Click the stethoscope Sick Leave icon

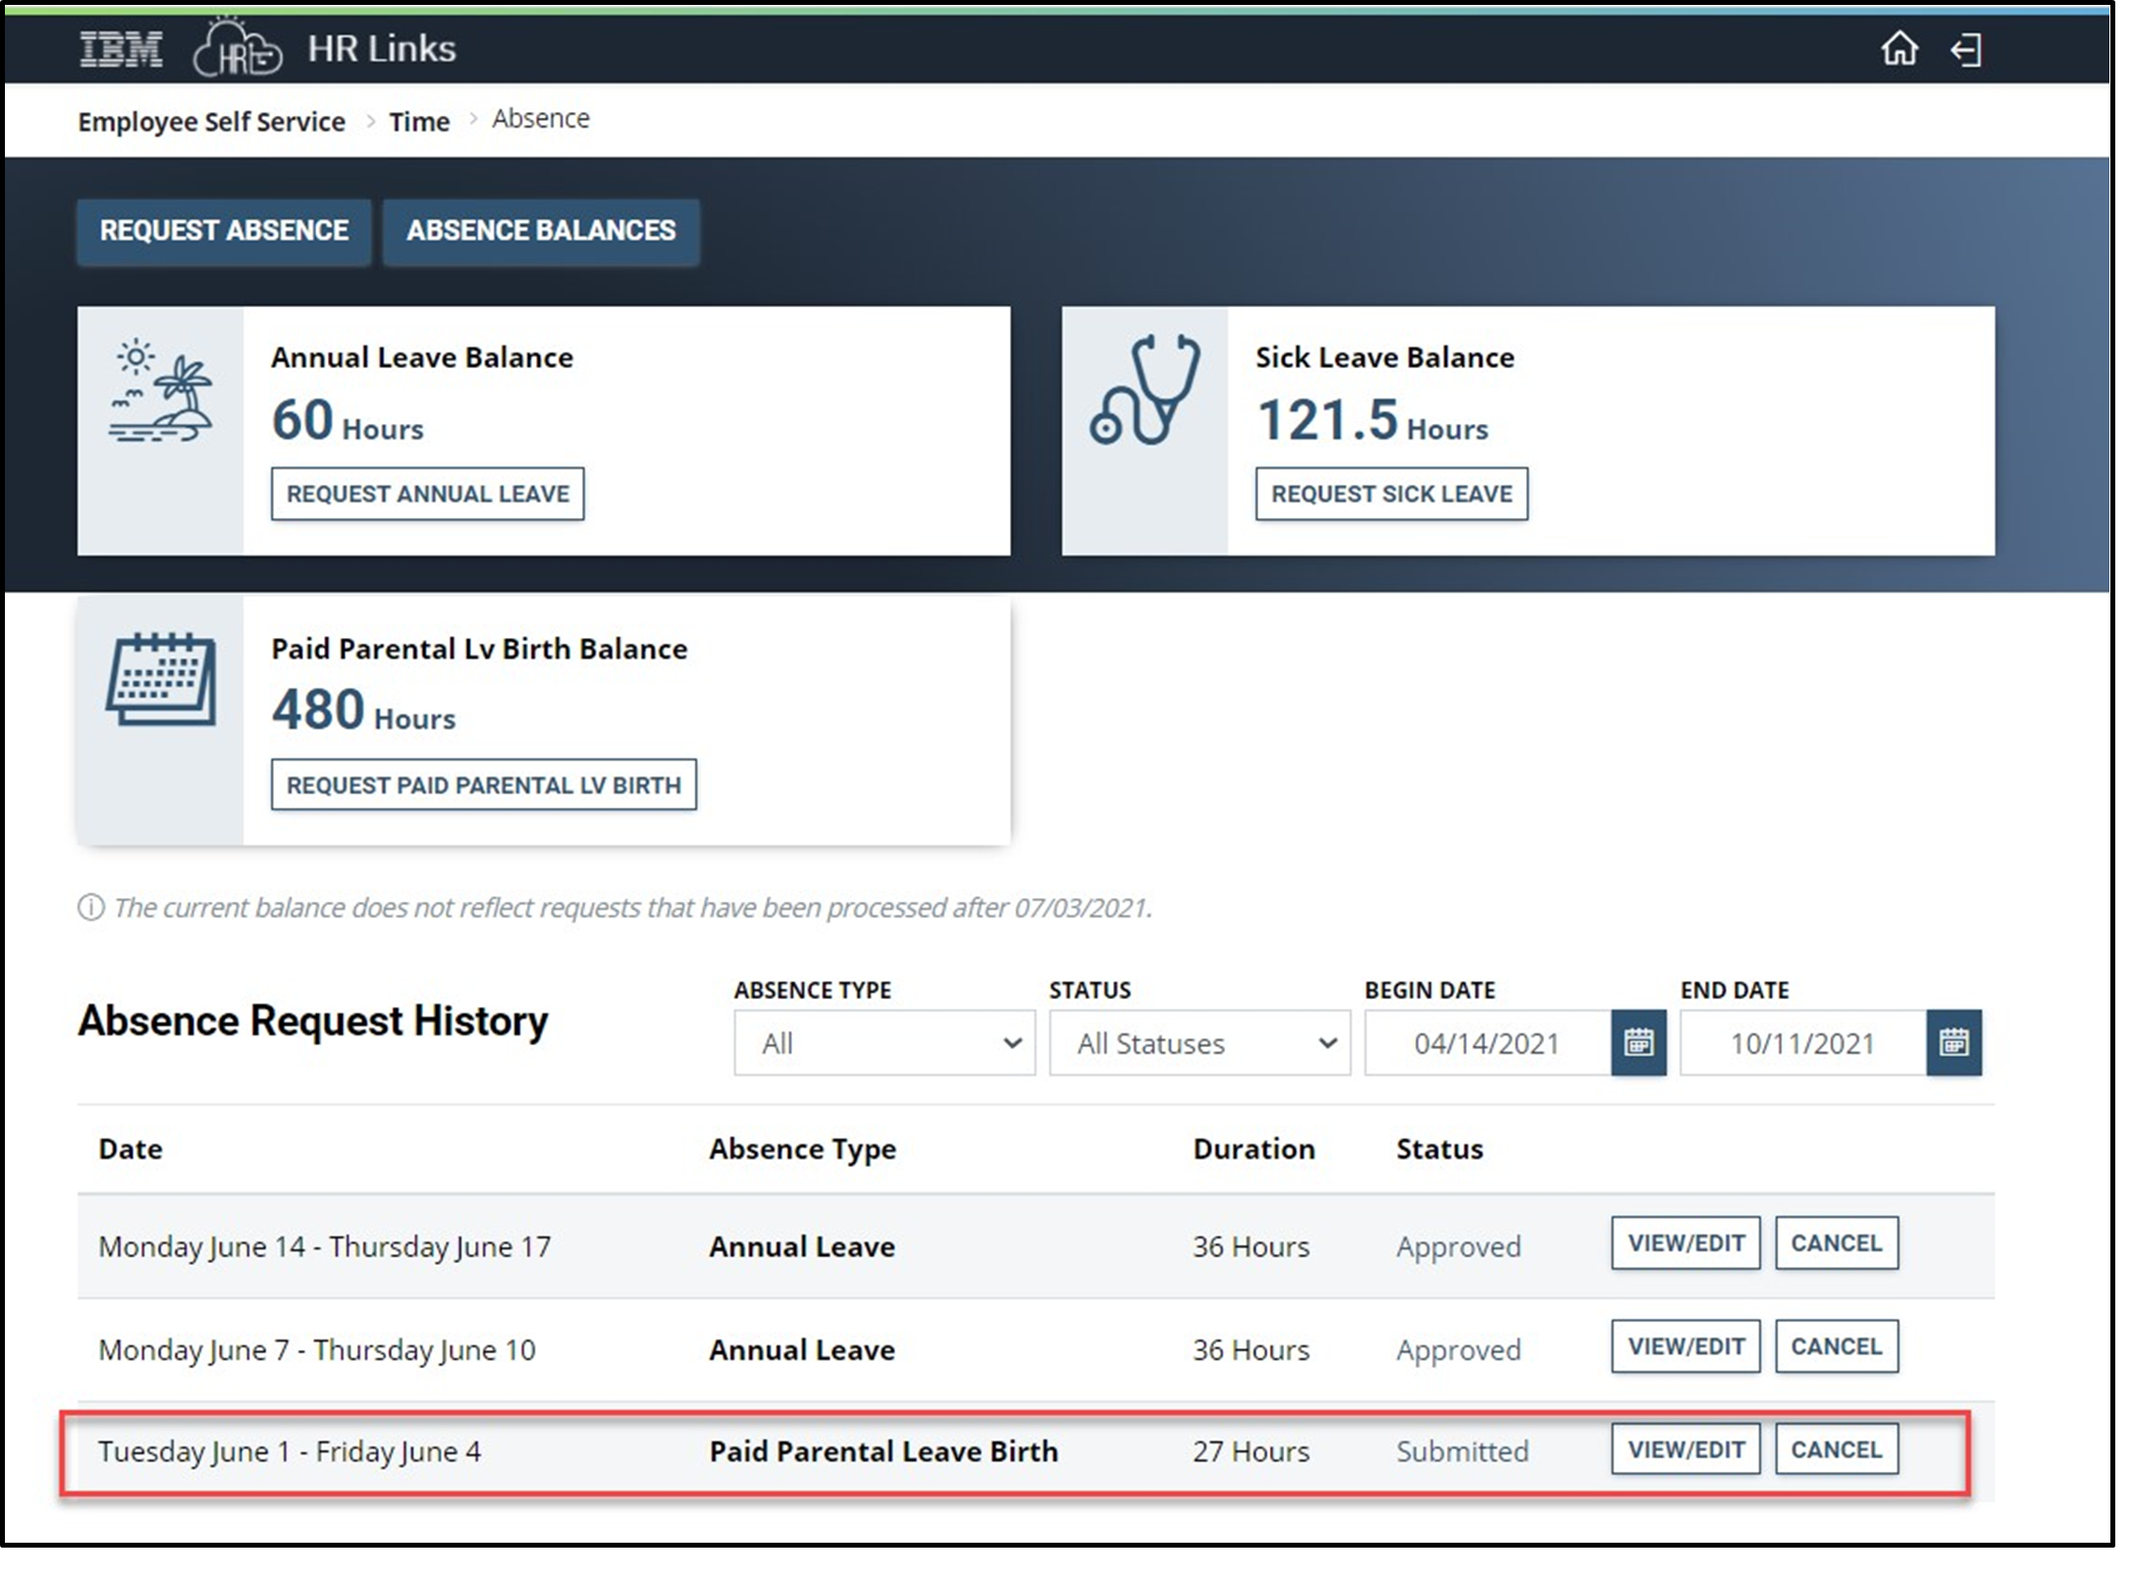(x=1145, y=391)
